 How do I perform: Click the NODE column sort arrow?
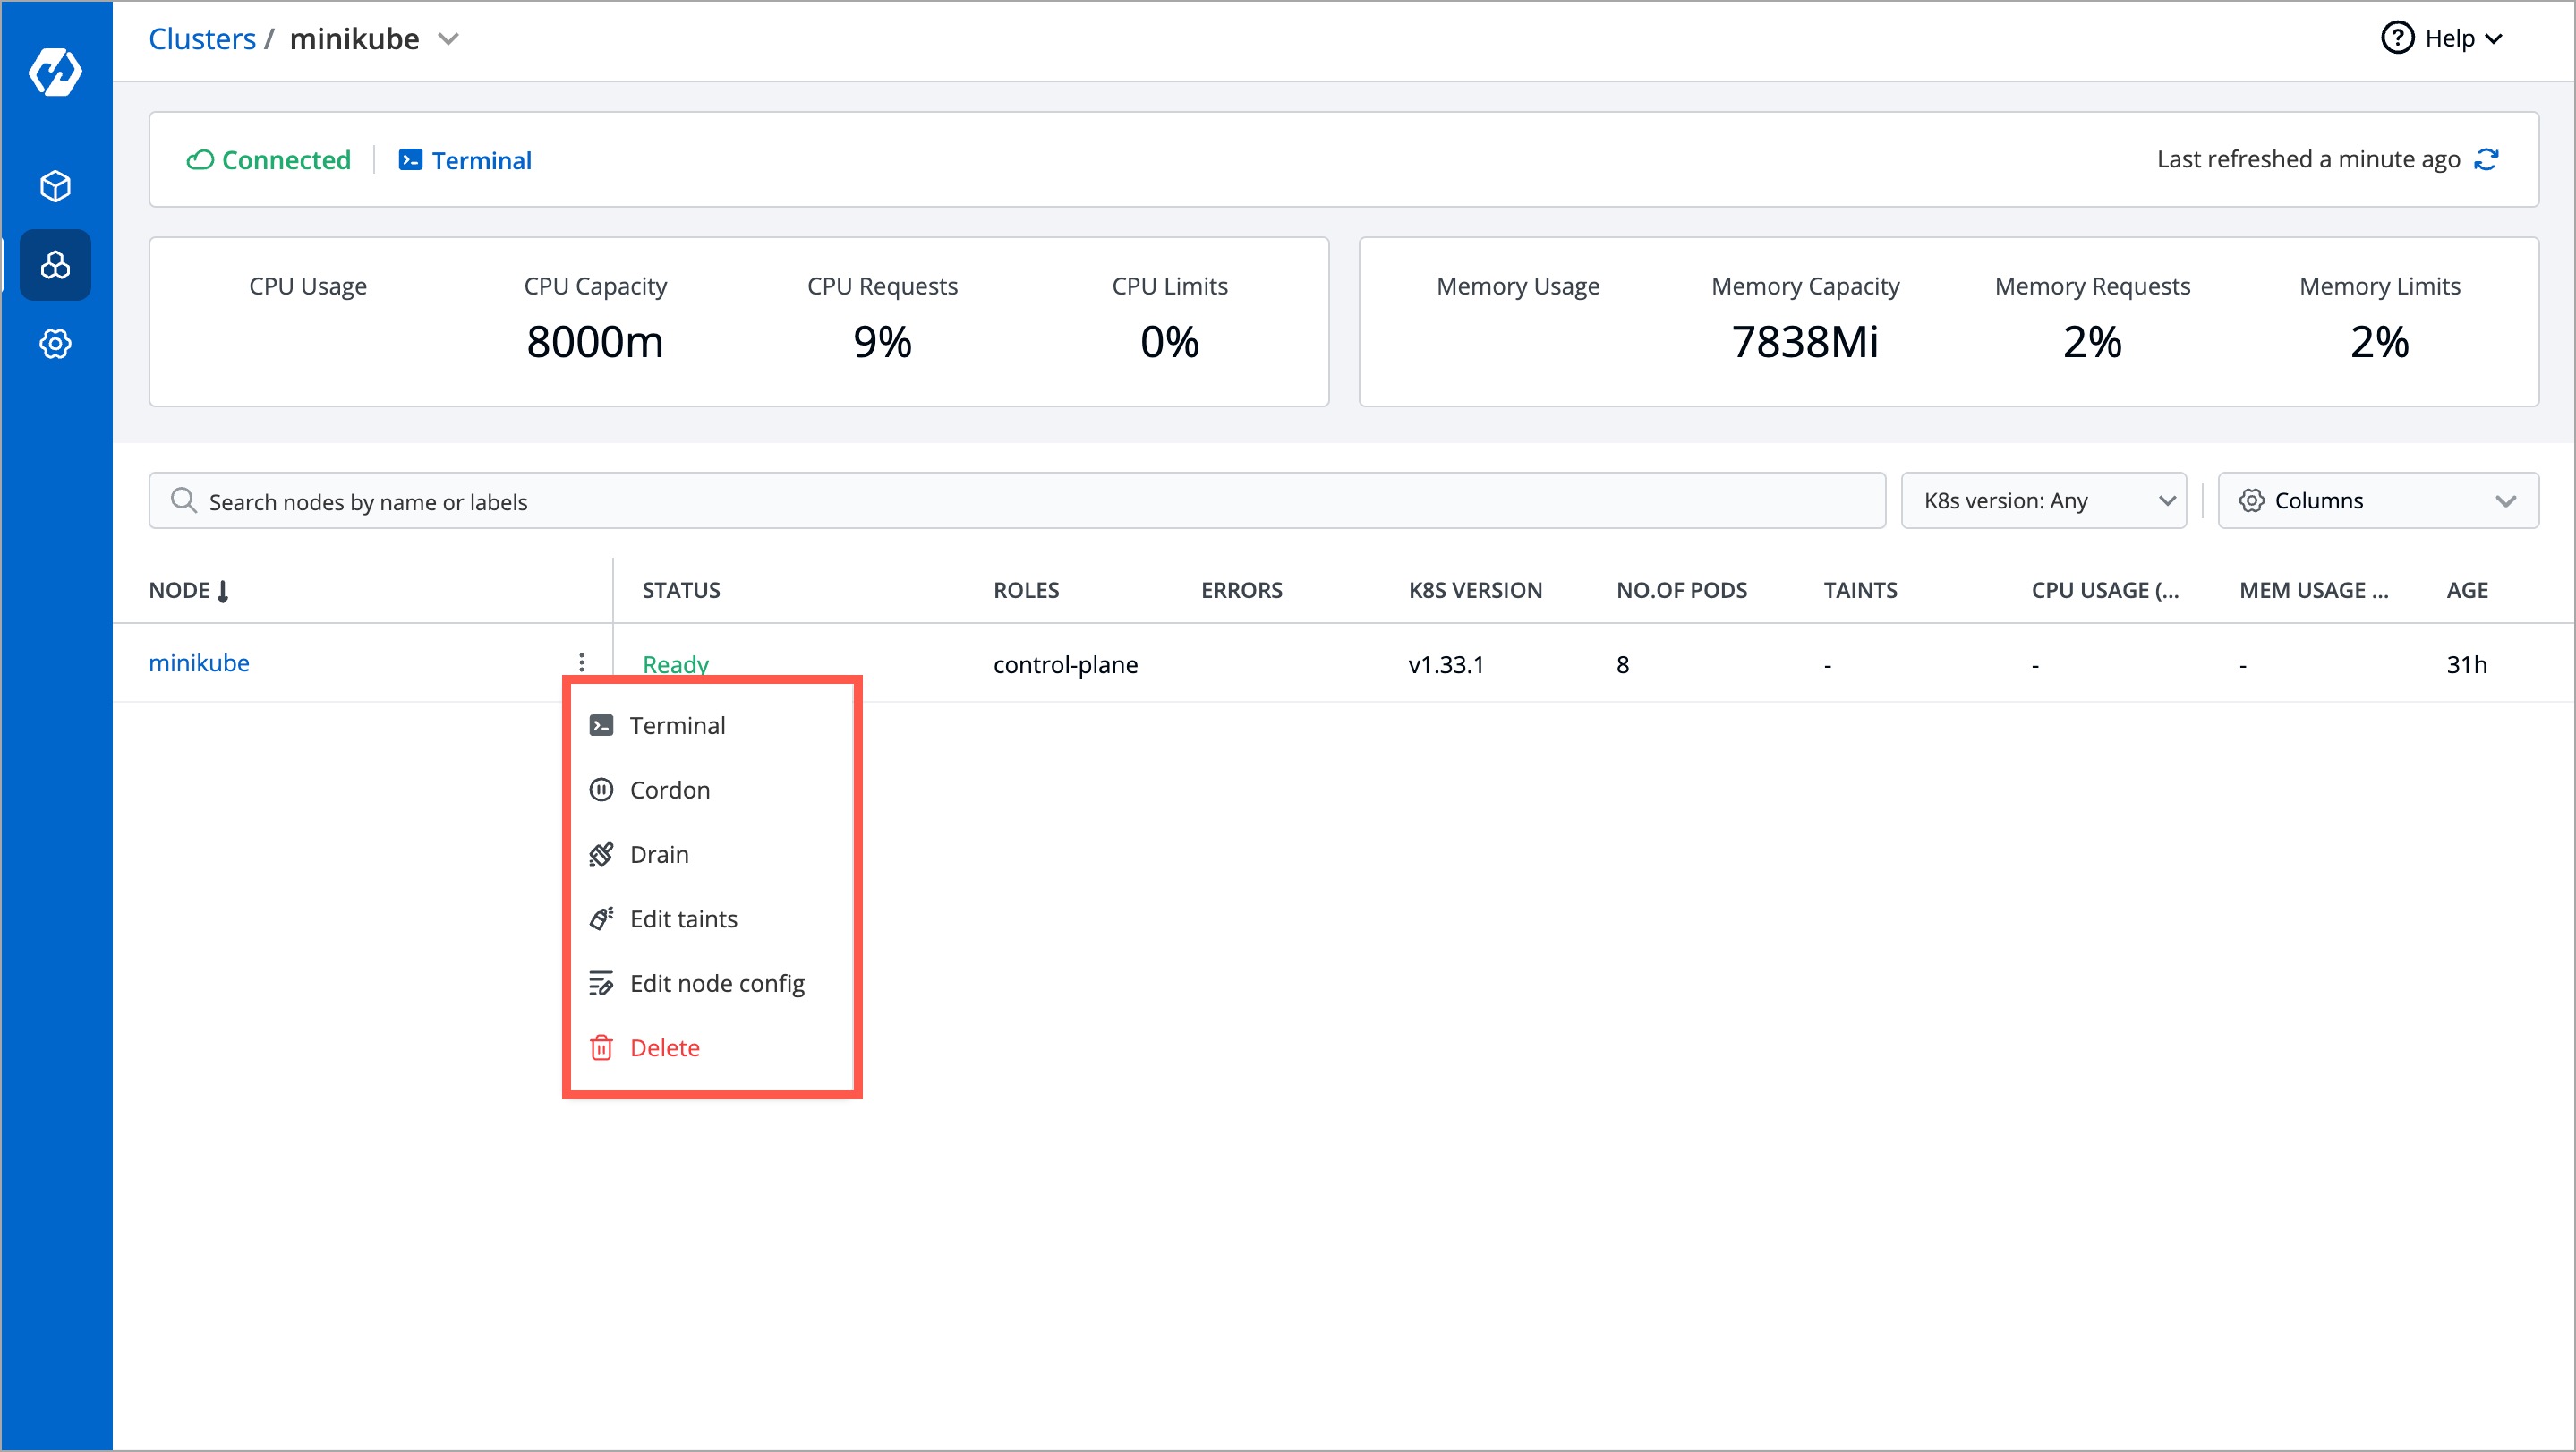223,591
